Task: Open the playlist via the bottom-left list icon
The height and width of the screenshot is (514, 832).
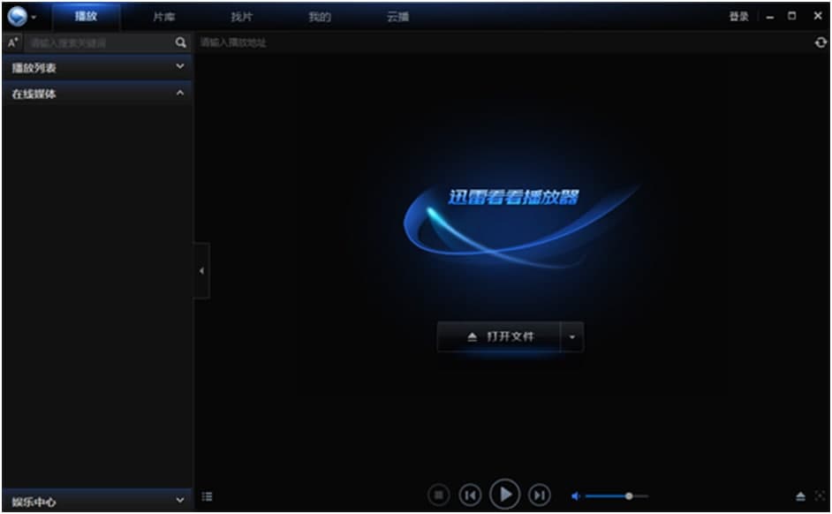Action: click(207, 496)
